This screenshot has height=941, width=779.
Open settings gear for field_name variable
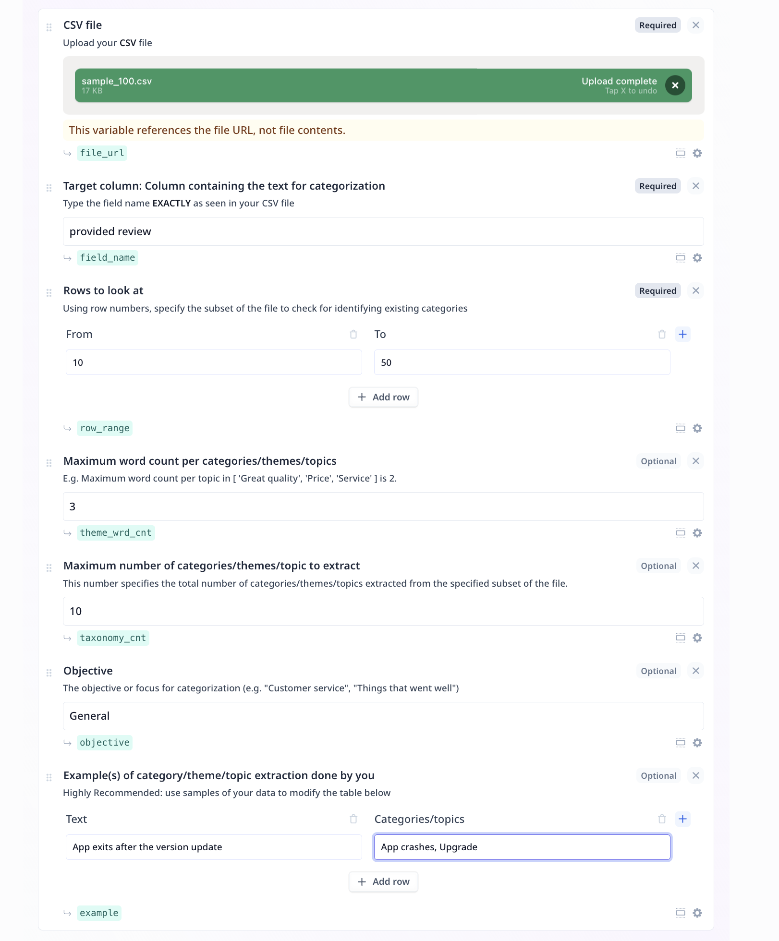pos(697,258)
